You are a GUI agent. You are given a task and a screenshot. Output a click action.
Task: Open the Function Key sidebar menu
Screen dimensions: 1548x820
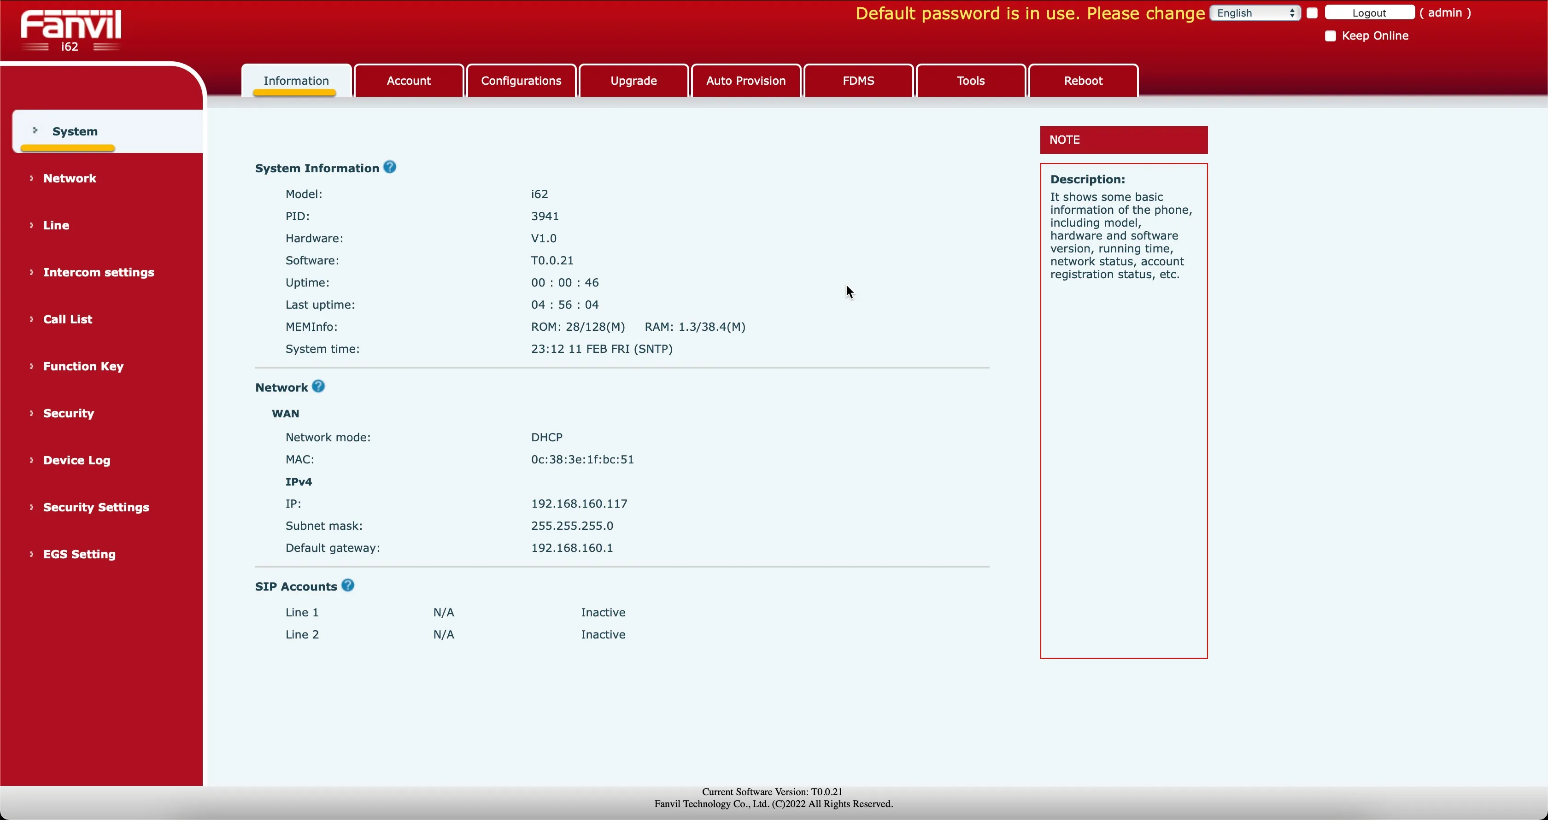tap(83, 366)
